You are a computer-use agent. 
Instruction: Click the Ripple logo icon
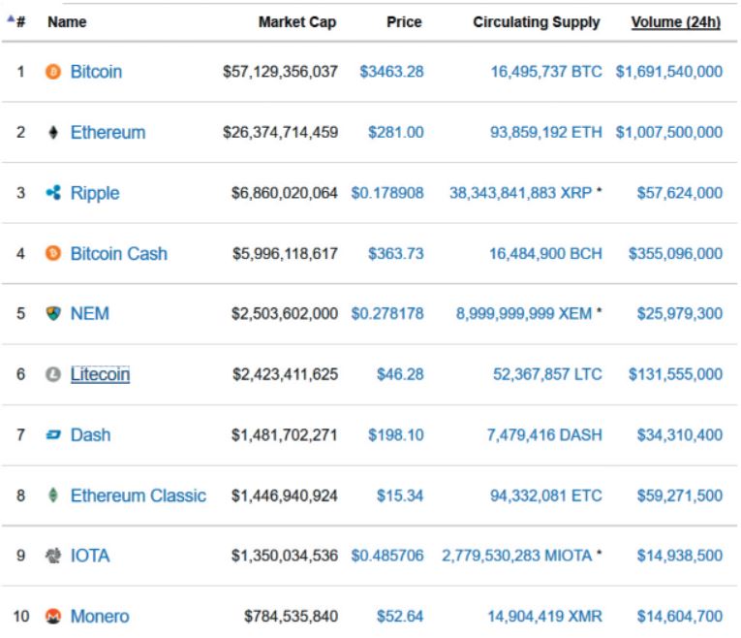(x=53, y=193)
